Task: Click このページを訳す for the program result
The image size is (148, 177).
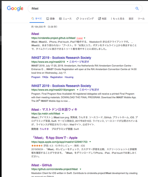Action: click(89, 90)
